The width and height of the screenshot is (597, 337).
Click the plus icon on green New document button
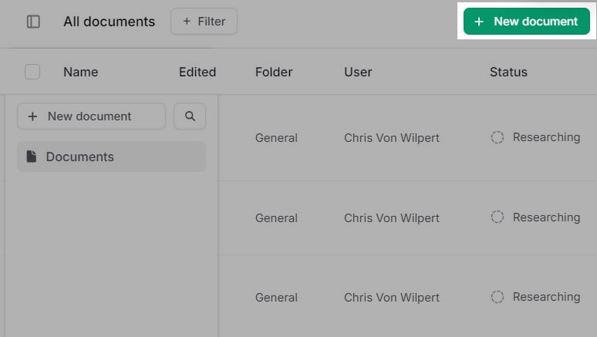click(x=479, y=22)
